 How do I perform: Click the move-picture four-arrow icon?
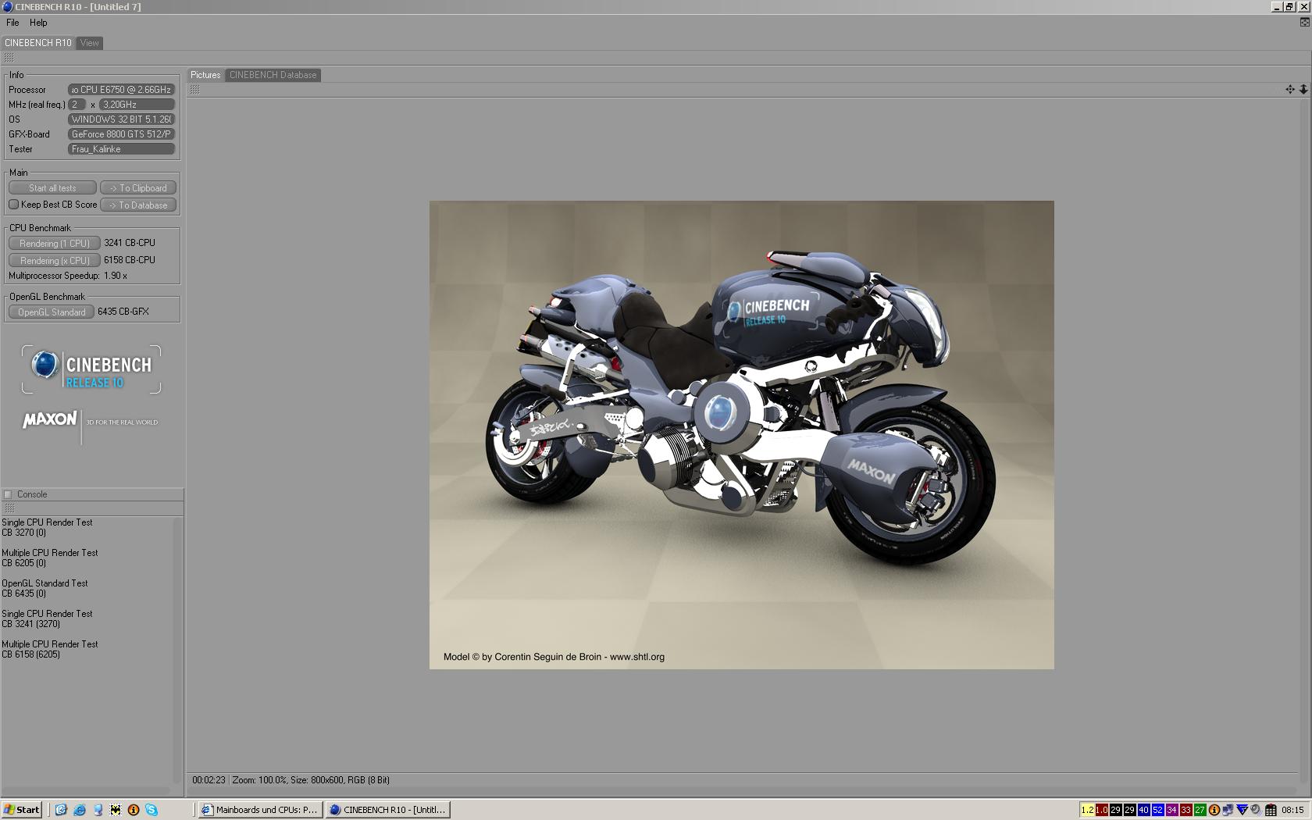pos(1290,90)
